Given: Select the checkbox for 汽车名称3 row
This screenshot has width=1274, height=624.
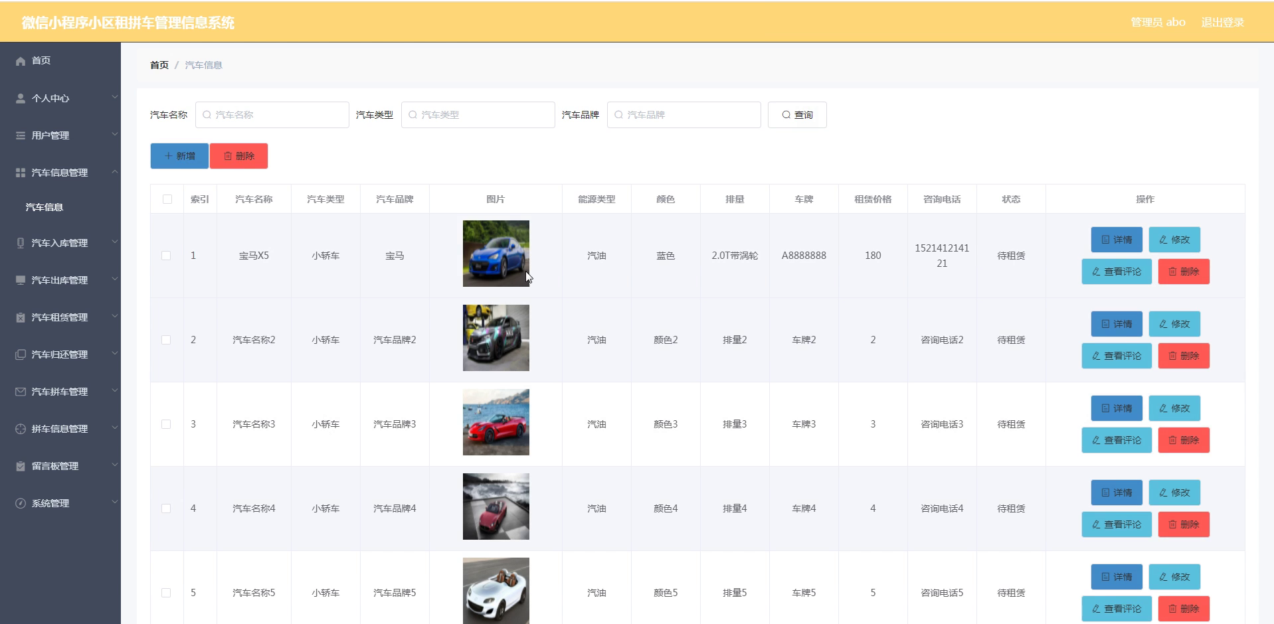Looking at the screenshot, I should pyautogui.click(x=166, y=424).
